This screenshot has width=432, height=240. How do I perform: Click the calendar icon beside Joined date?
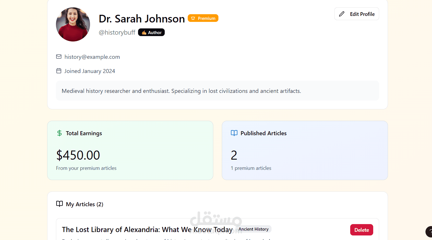pyautogui.click(x=59, y=71)
